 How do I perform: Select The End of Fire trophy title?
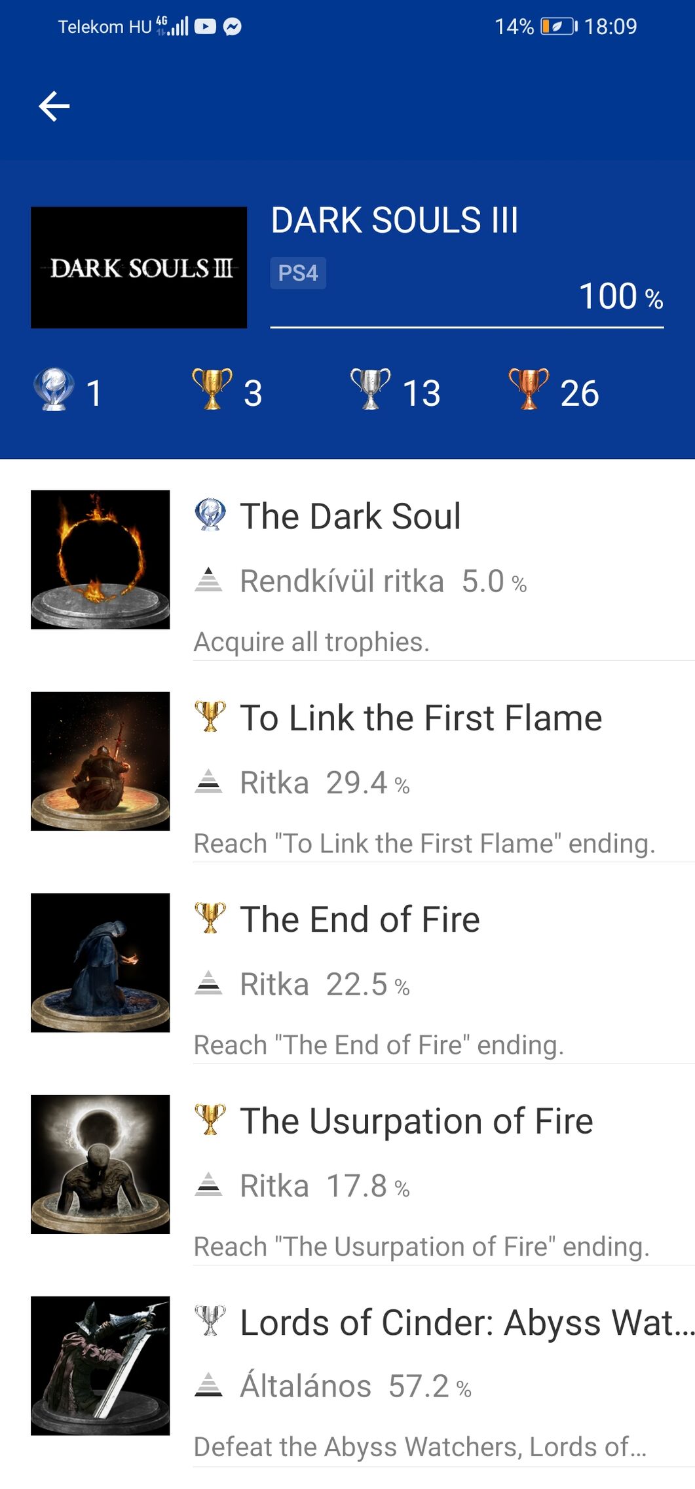(360, 919)
